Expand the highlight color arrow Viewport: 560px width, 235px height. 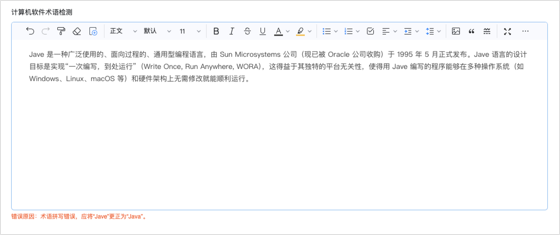pos(310,31)
